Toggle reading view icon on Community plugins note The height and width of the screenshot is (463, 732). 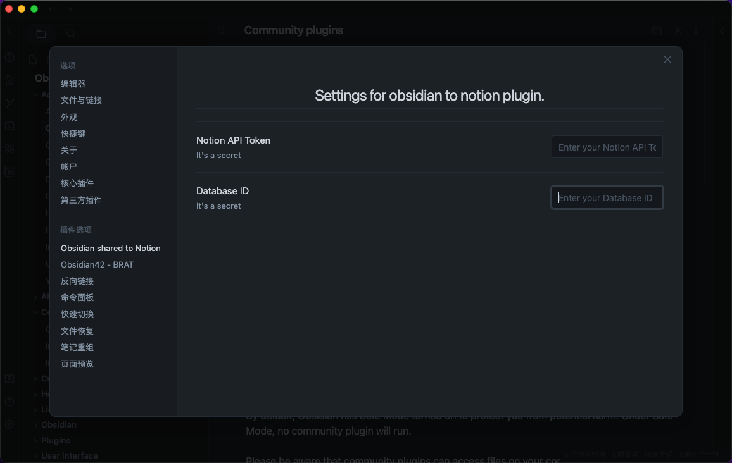tap(657, 30)
